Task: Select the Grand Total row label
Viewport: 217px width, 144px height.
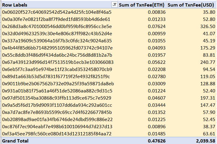Action: pos(15,141)
